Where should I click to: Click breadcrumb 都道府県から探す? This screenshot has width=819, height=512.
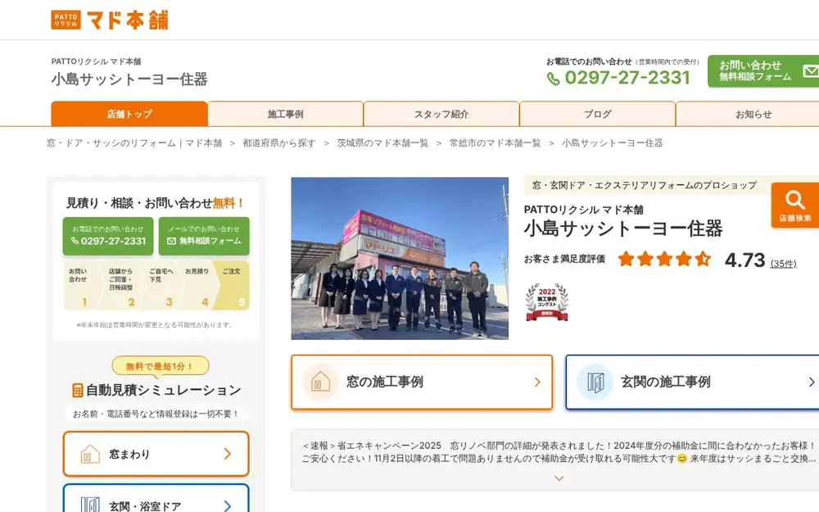(279, 143)
